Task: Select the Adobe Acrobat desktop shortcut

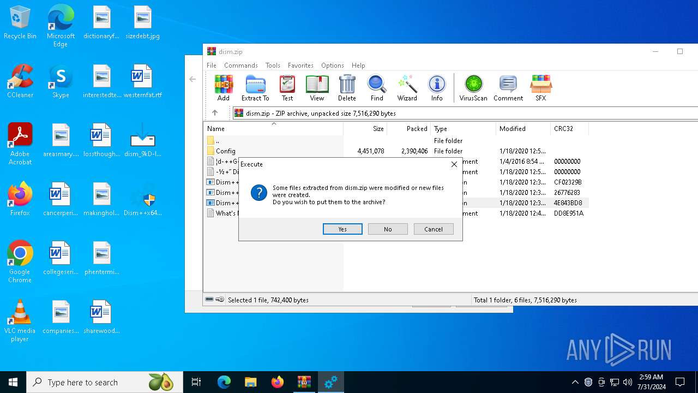Action: [x=20, y=144]
